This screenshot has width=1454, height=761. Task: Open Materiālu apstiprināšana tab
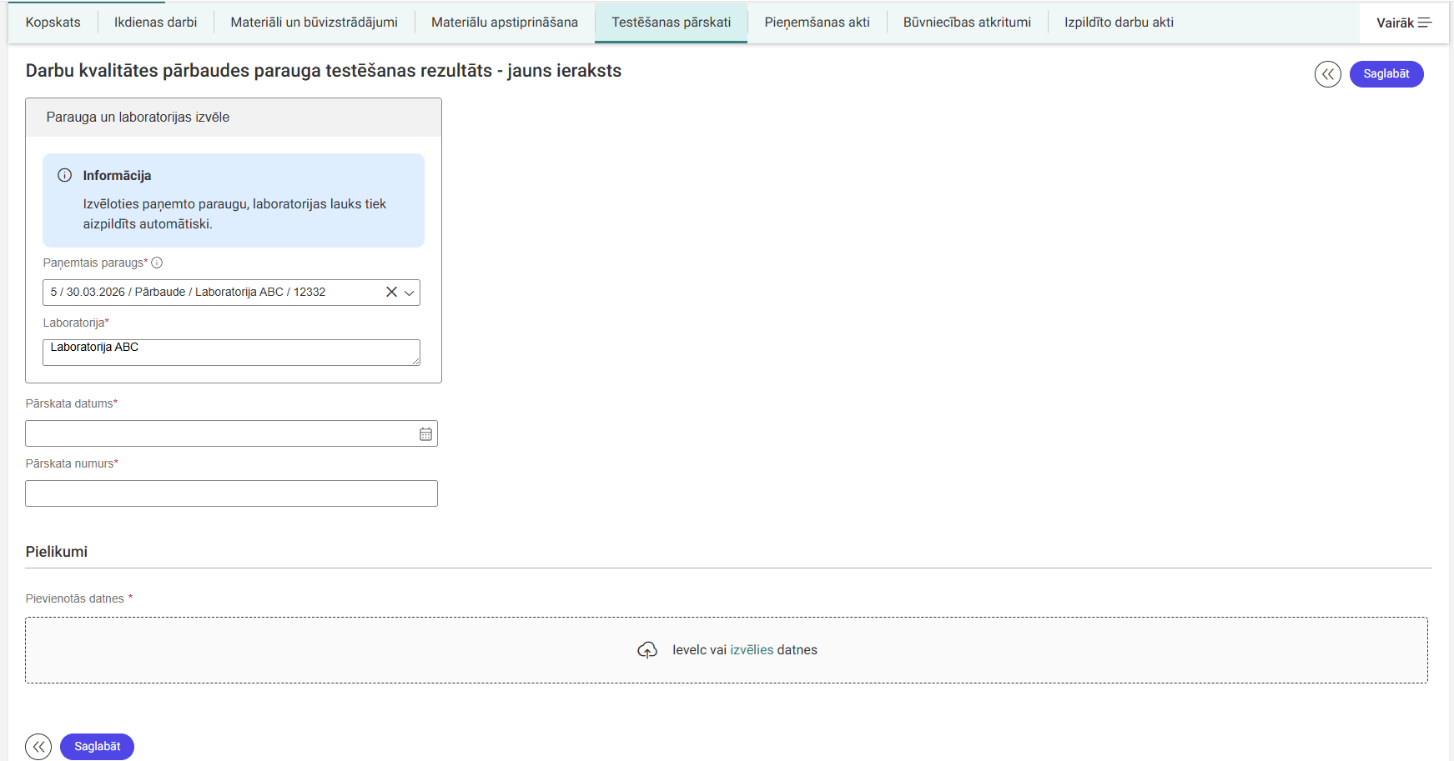click(505, 23)
